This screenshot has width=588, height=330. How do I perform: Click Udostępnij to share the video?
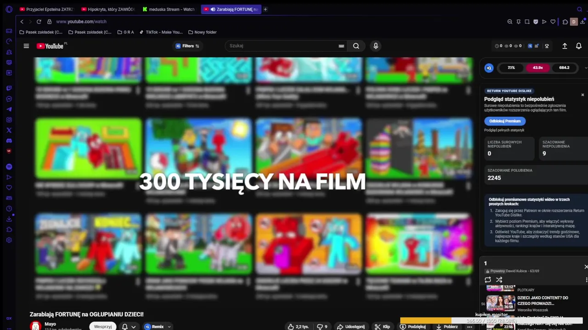click(x=351, y=327)
